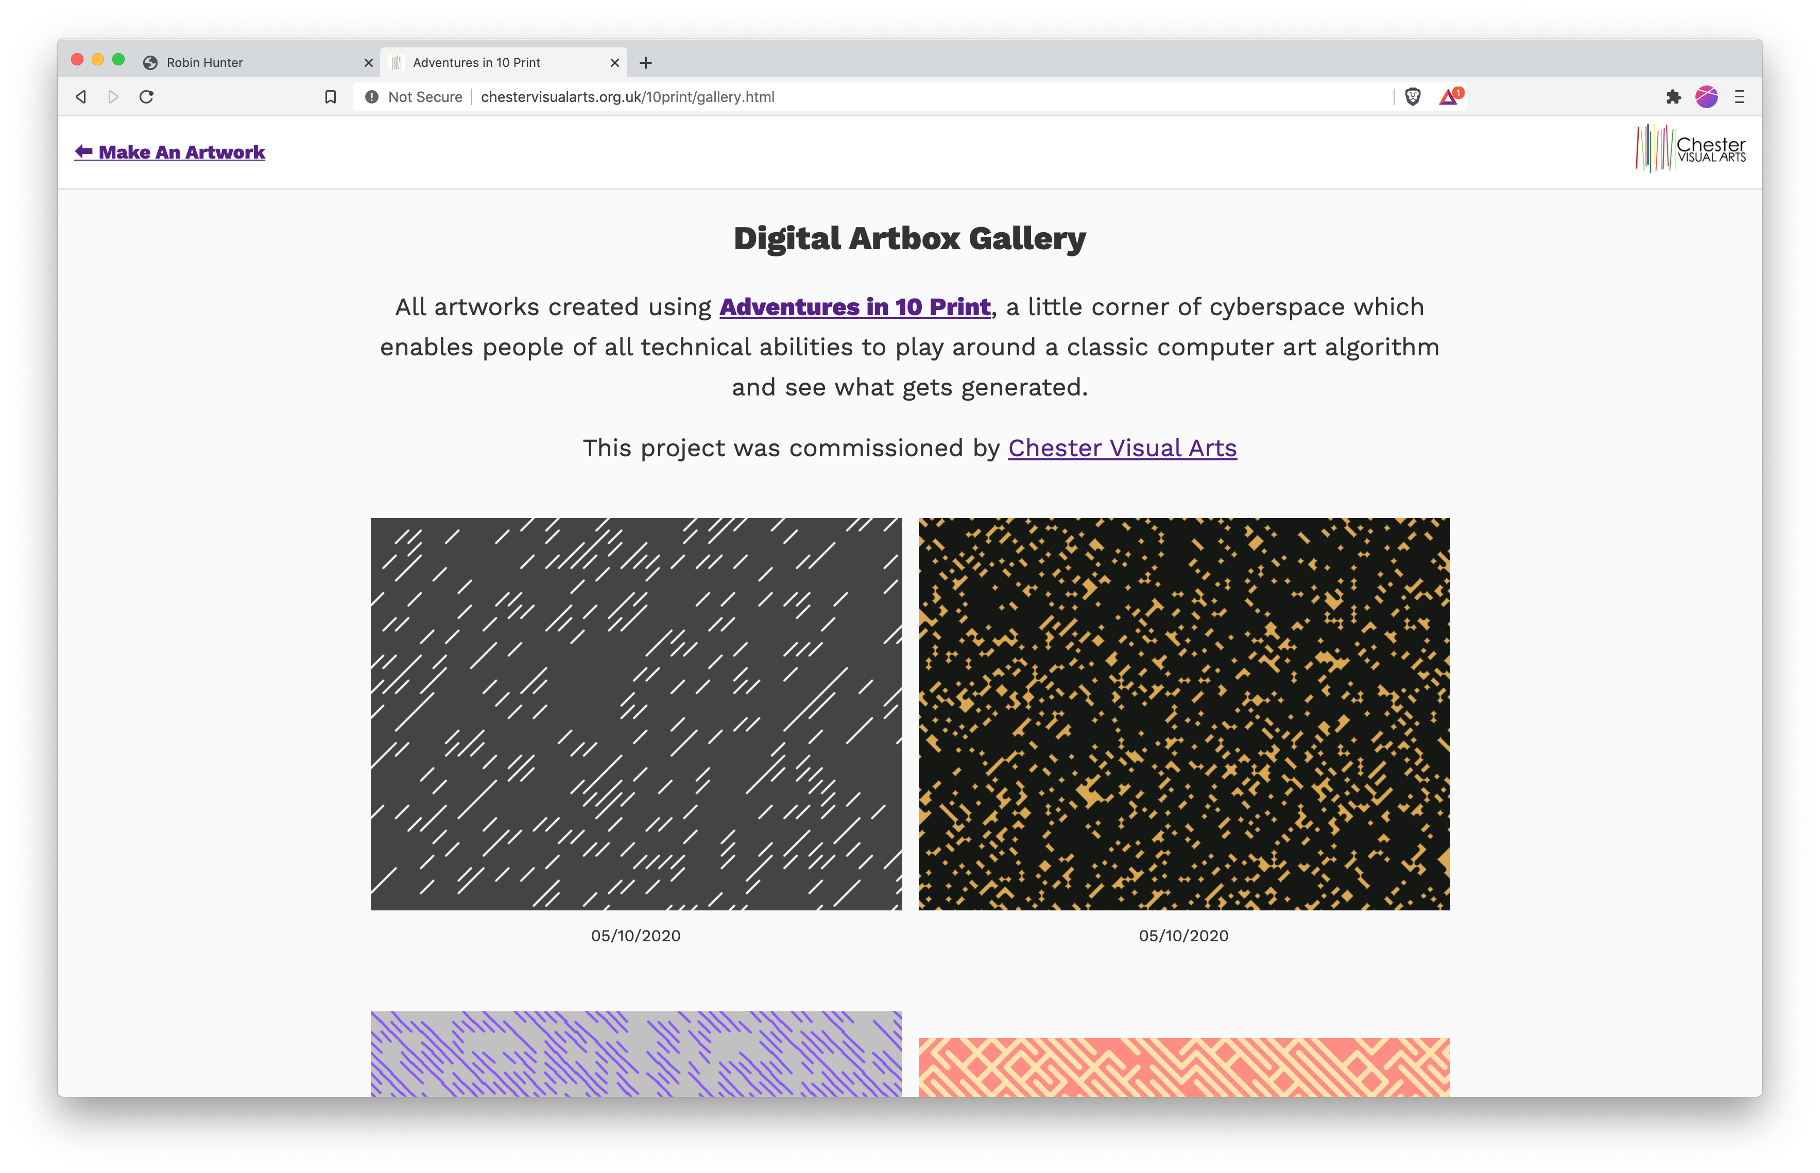
Task: Close the Robin Hunter tab
Action: pos(369,62)
